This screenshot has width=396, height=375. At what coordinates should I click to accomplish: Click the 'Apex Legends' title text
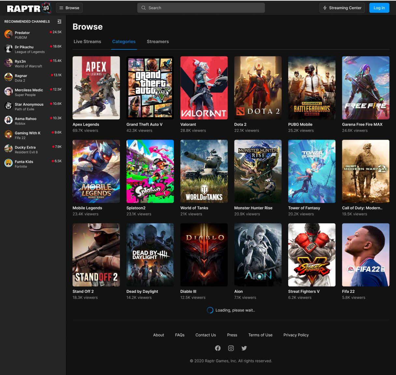[86, 124]
